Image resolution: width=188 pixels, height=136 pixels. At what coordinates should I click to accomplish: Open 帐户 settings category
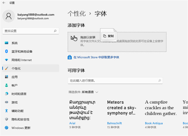tap(31, 85)
